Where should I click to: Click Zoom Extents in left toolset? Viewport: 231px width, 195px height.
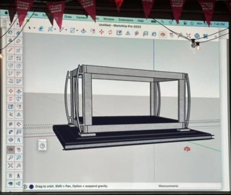point(10,166)
